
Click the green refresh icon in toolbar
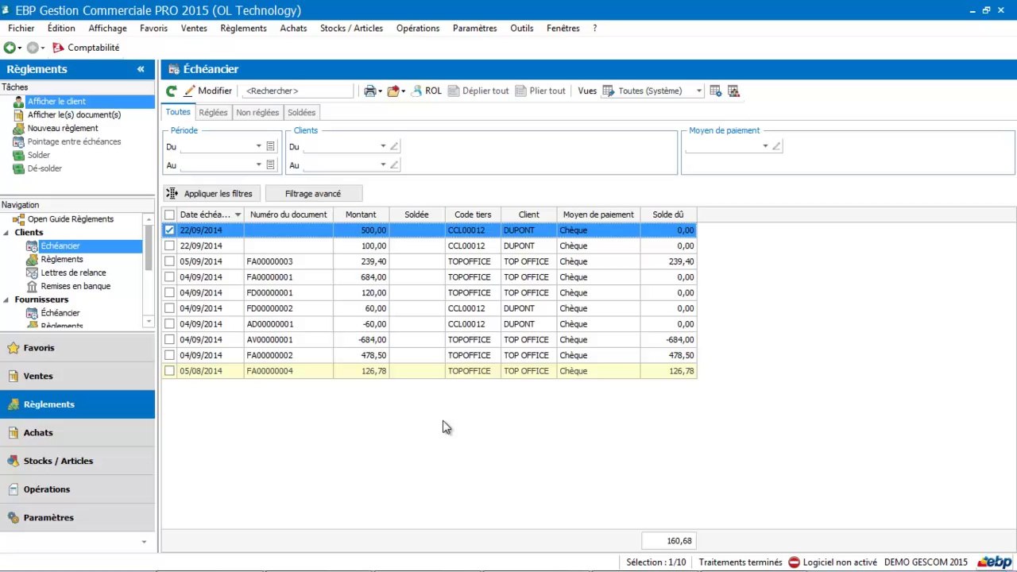tap(171, 91)
